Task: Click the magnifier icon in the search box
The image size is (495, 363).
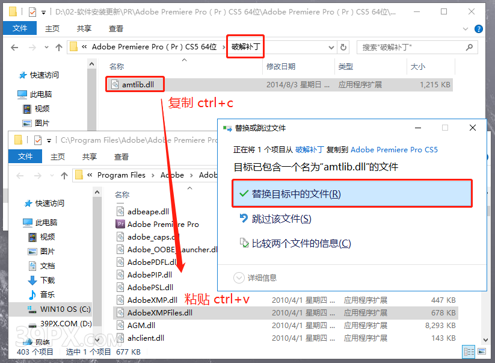Action: 469,46
